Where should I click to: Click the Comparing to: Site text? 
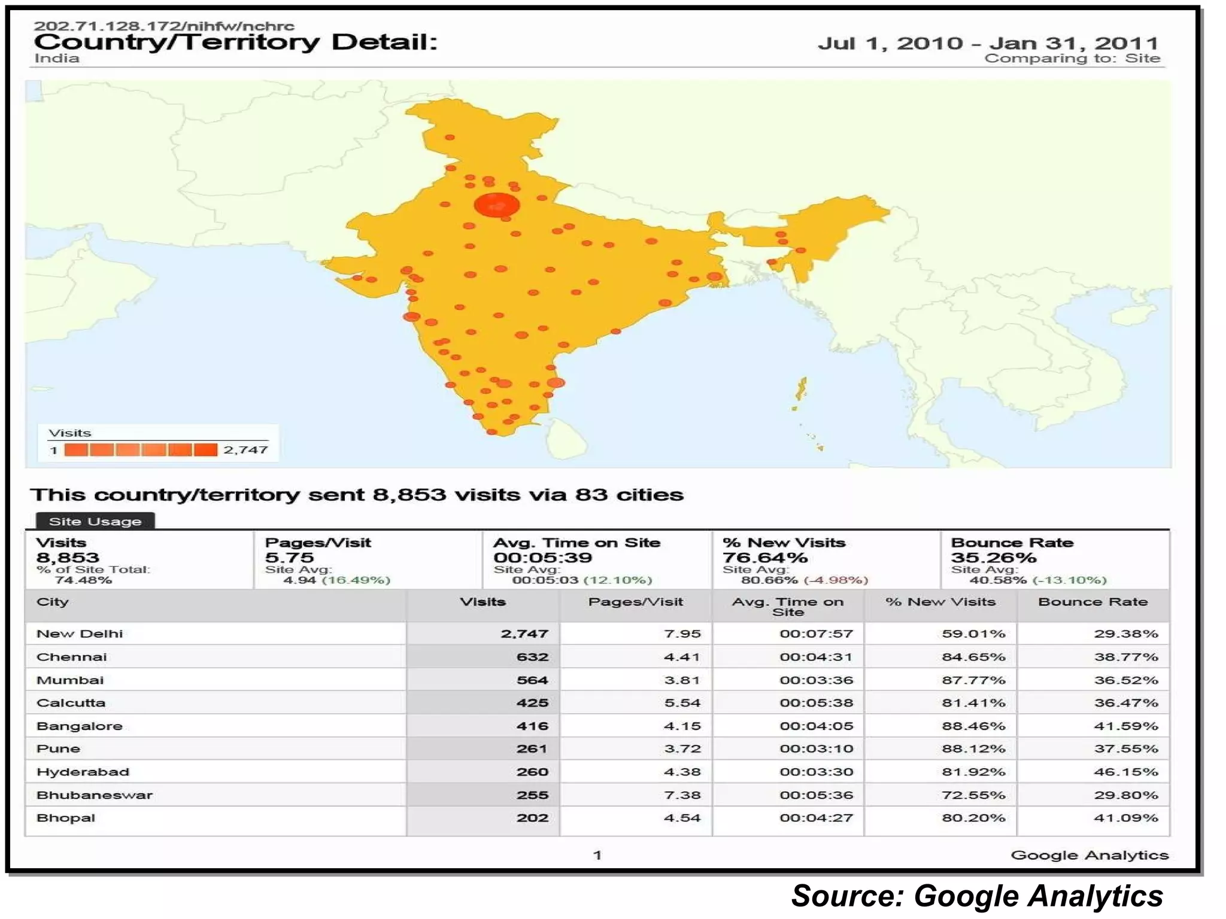(1072, 59)
